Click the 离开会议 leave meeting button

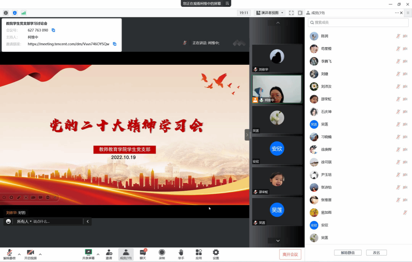click(x=290, y=254)
